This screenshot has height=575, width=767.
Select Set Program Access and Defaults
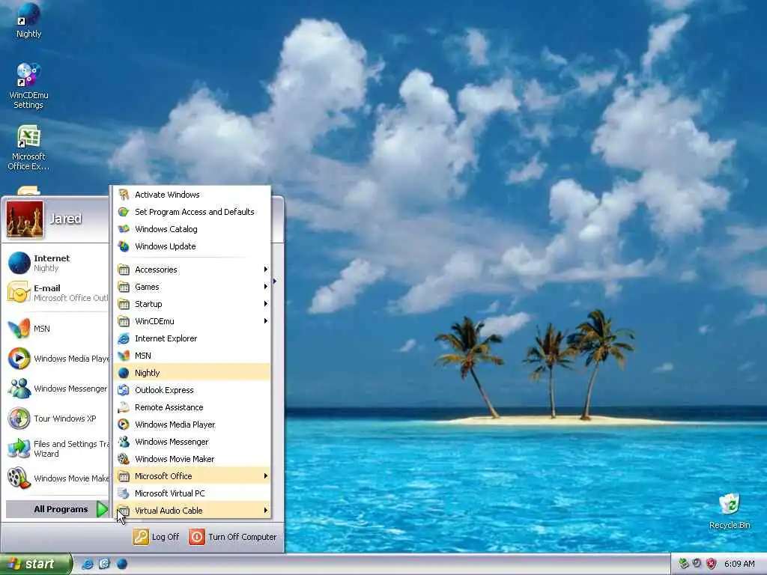point(192,212)
